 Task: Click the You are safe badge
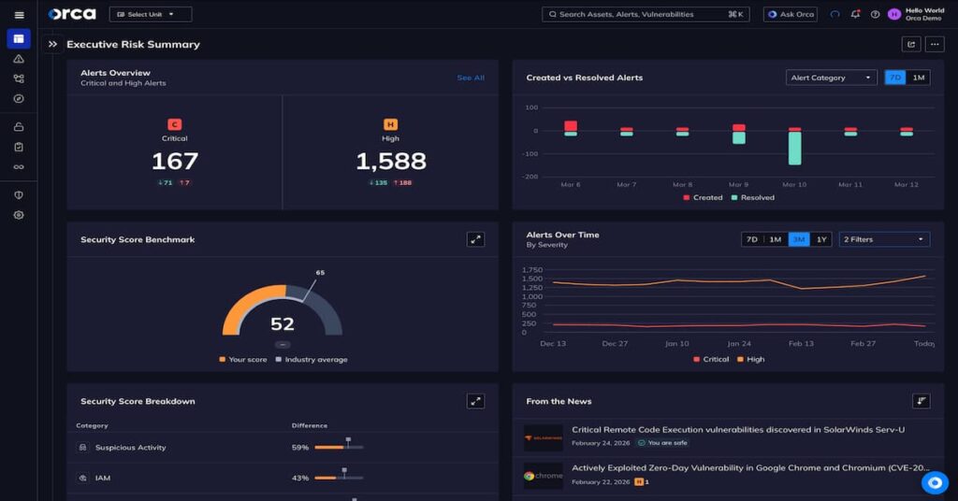pyautogui.click(x=663, y=443)
